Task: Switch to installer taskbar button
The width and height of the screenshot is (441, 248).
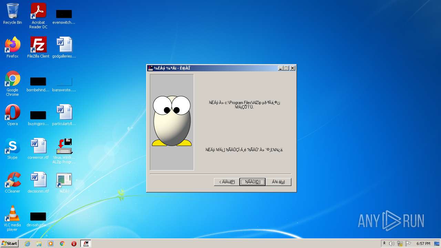Action: click(x=86, y=244)
